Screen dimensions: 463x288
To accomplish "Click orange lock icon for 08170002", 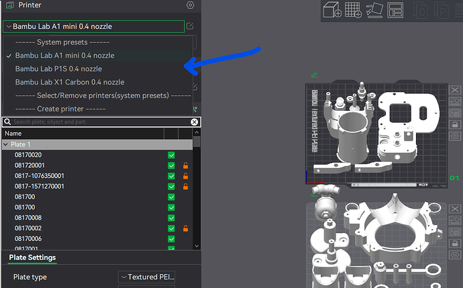I will click(185, 228).
